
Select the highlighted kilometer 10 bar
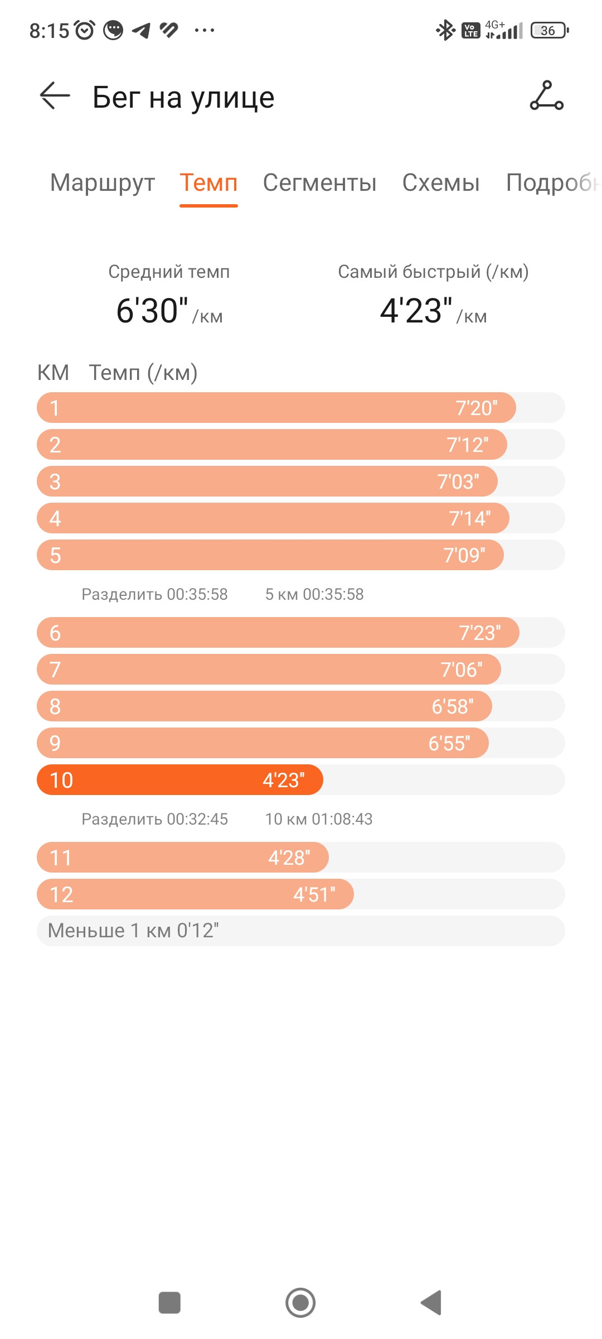pyautogui.click(x=180, y=779)
